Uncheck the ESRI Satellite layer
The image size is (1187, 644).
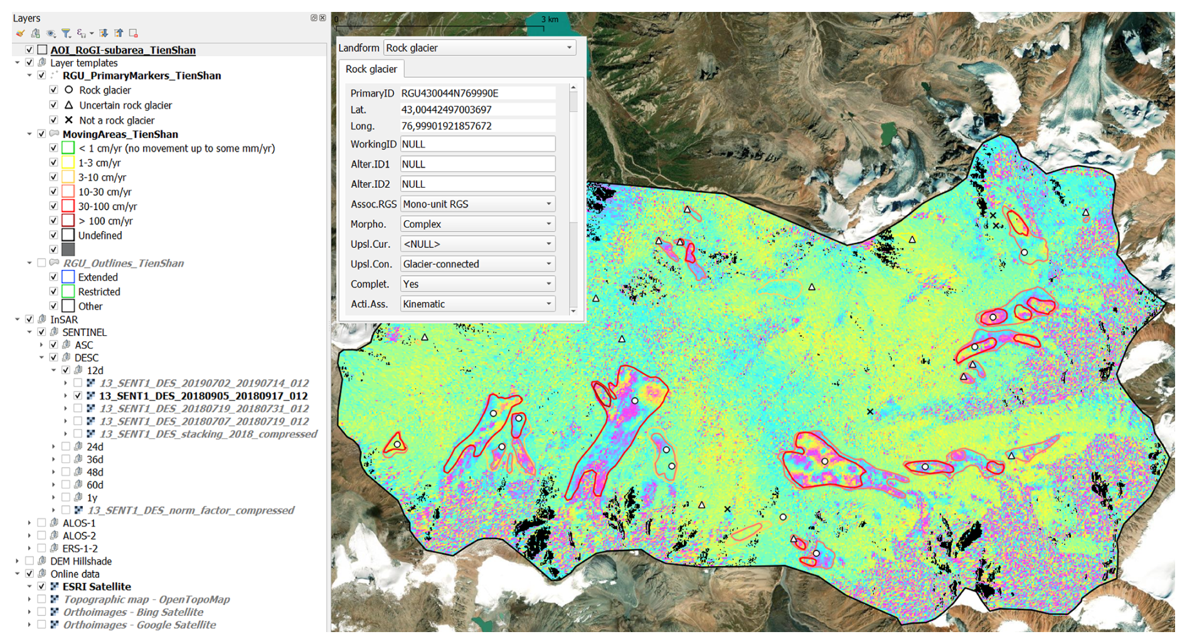41,587
